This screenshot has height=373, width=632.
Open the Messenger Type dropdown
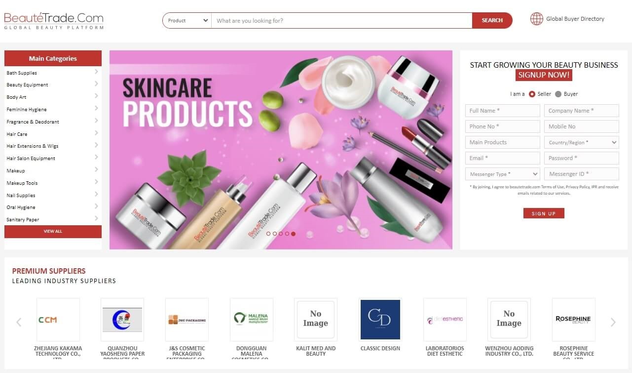pyautogui.click(x=502, y=174)
